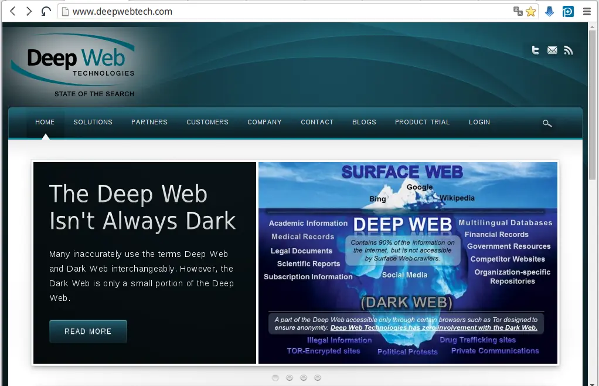Click the LOGIN nav link
Image resolution: width=599 pixels, height=386 pixels.
[x=479, y=122]
